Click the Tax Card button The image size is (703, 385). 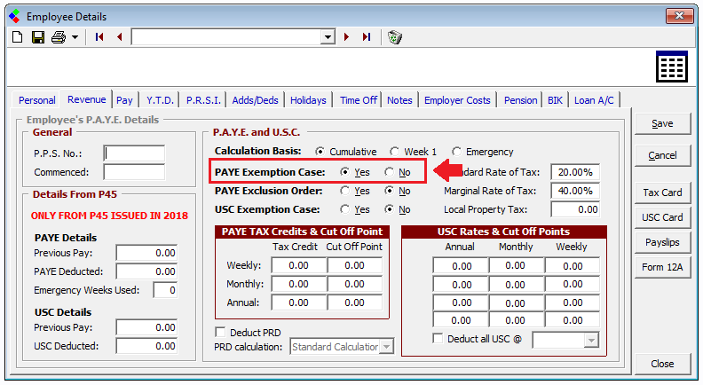pos(662,192)
